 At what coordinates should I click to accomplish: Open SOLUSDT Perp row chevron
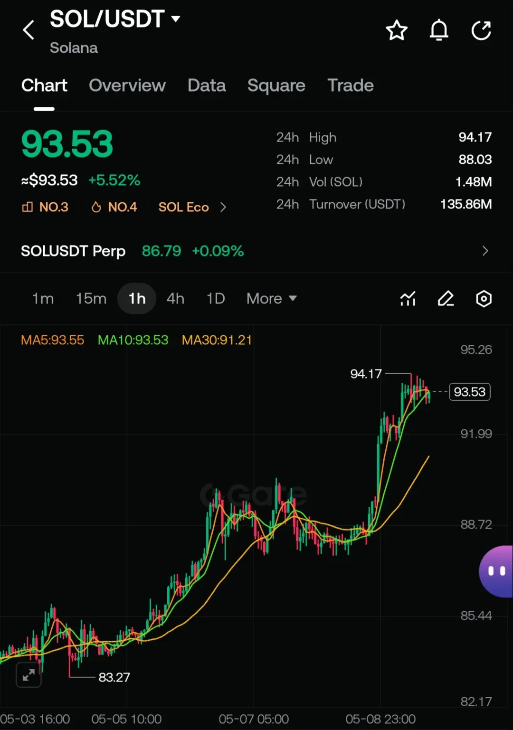point(485,251)
